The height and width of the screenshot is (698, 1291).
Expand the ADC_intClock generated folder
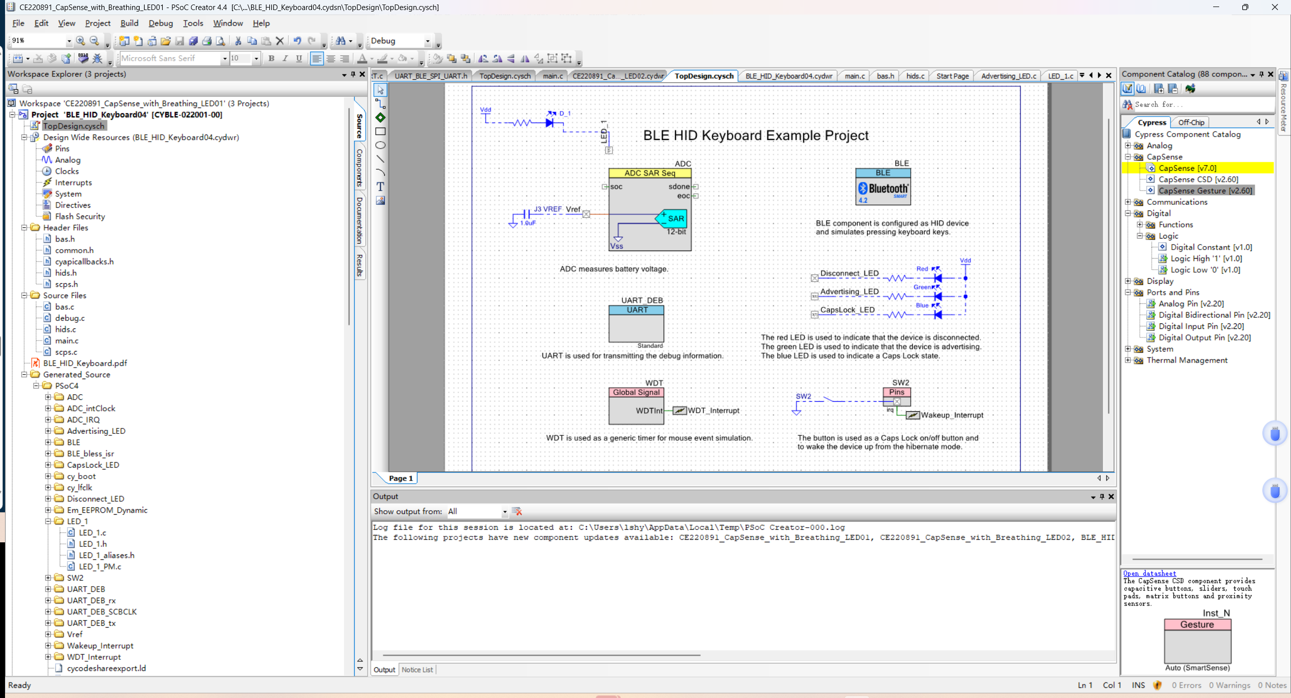tap(48, 408)
